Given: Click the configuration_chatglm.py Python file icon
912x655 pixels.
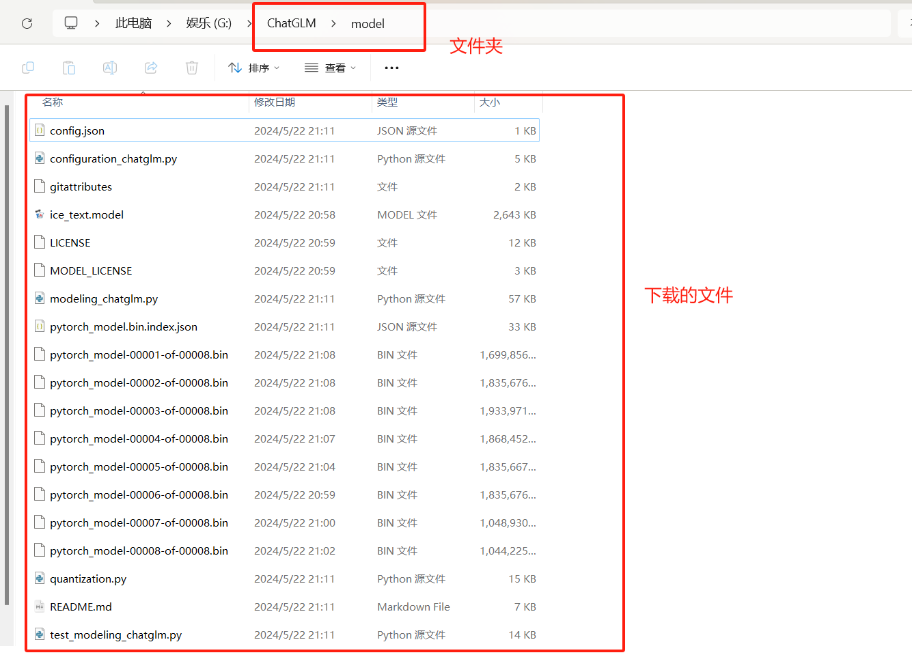Looking at the screenshot, I should (40, 158).
